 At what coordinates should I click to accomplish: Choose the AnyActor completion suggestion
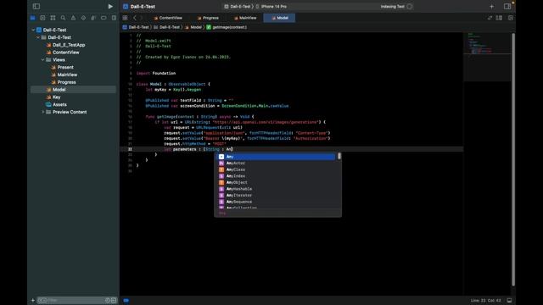click(x=277, y=163)
